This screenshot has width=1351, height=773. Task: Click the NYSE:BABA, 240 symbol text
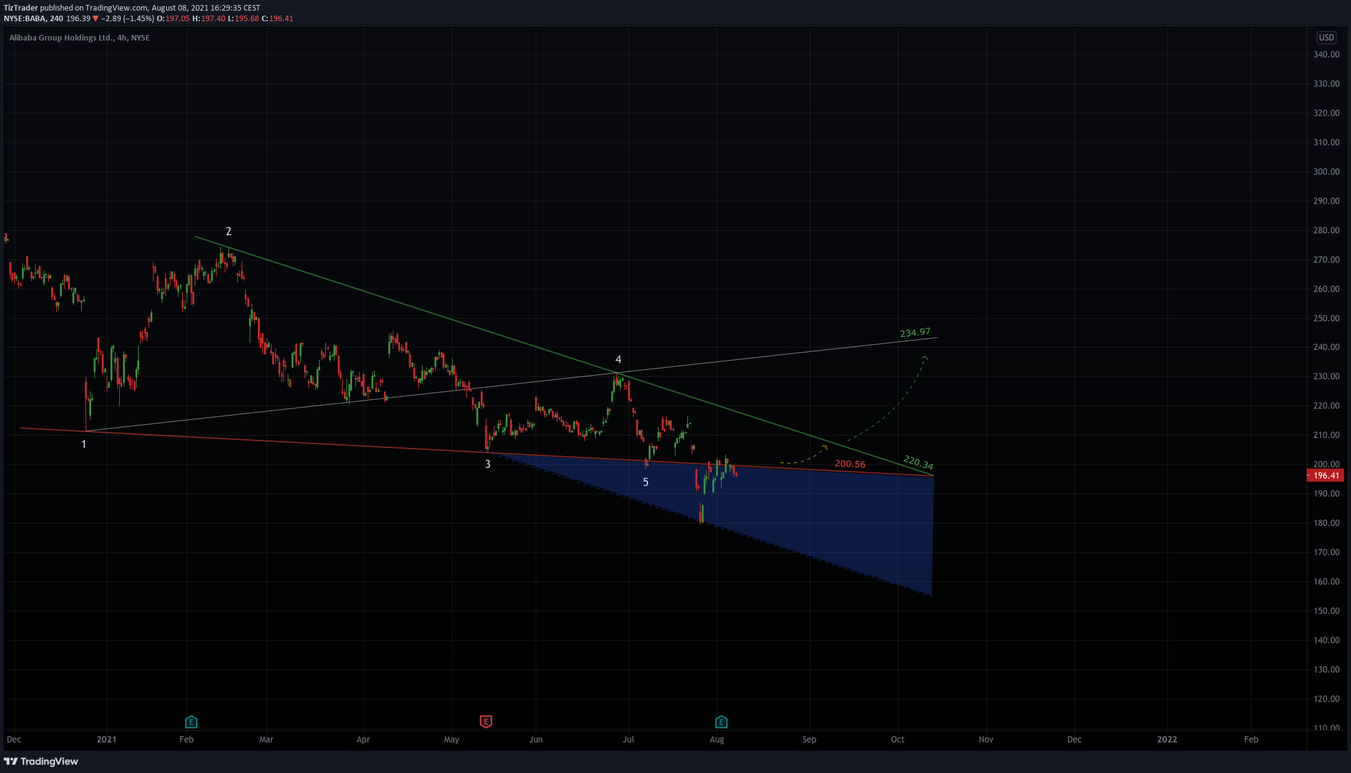click(x=33, y=19)
